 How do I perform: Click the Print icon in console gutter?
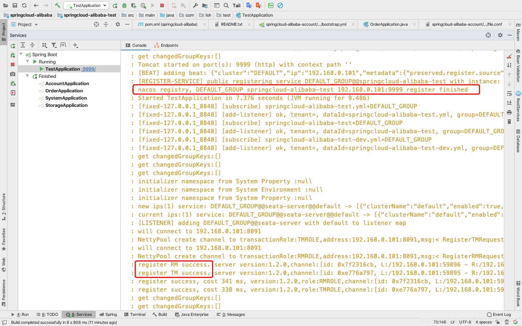click(509, 112)
